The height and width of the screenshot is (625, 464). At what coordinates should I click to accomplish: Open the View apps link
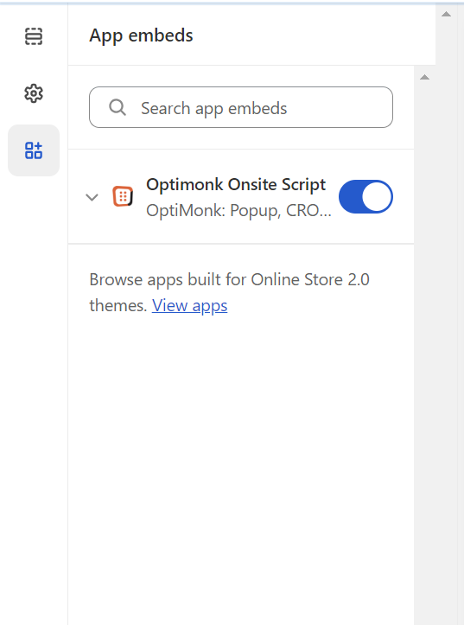click(x=189, y=306)
